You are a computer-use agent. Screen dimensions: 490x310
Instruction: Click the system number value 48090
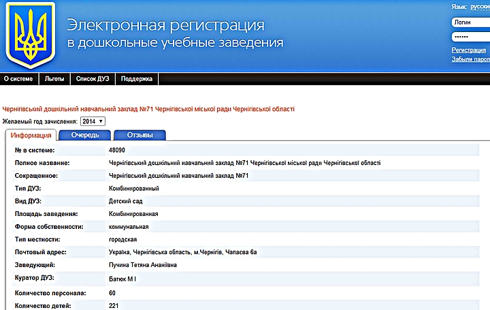(117, 149)
